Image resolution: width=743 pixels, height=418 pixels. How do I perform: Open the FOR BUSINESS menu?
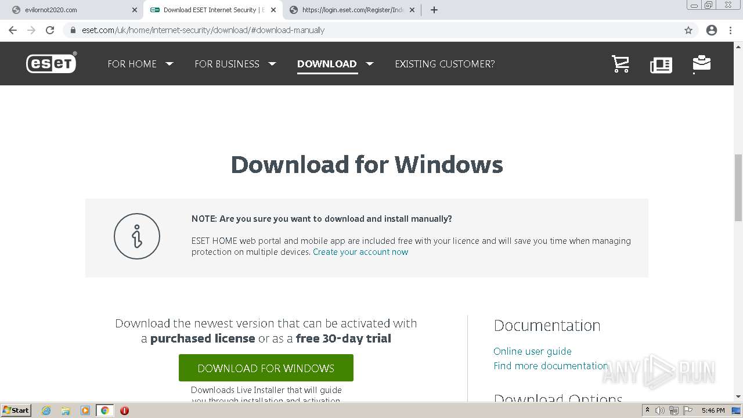click(227, 64)
